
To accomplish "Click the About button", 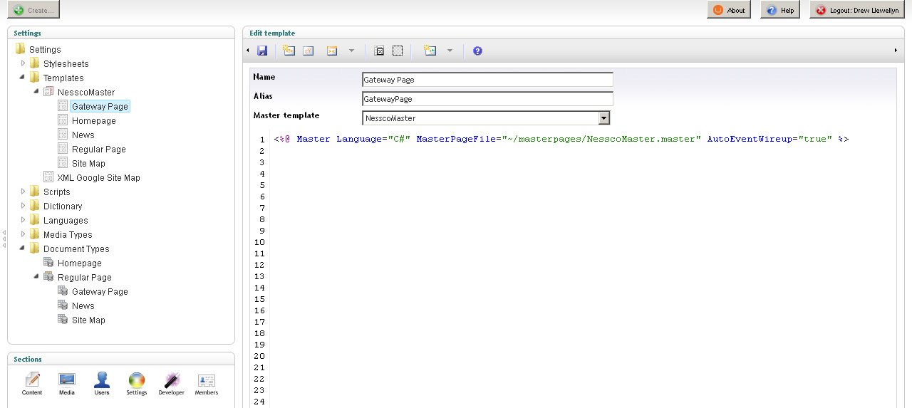I will coord(728,10).
